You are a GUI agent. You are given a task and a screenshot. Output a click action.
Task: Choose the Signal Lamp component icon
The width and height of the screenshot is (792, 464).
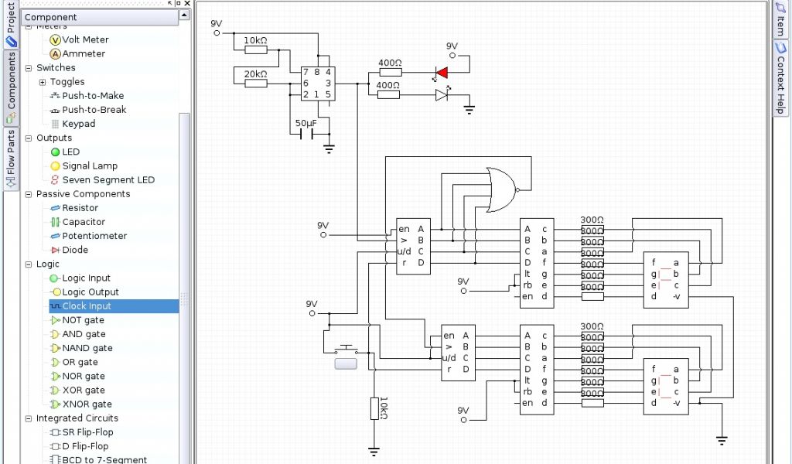click(55, 165)
